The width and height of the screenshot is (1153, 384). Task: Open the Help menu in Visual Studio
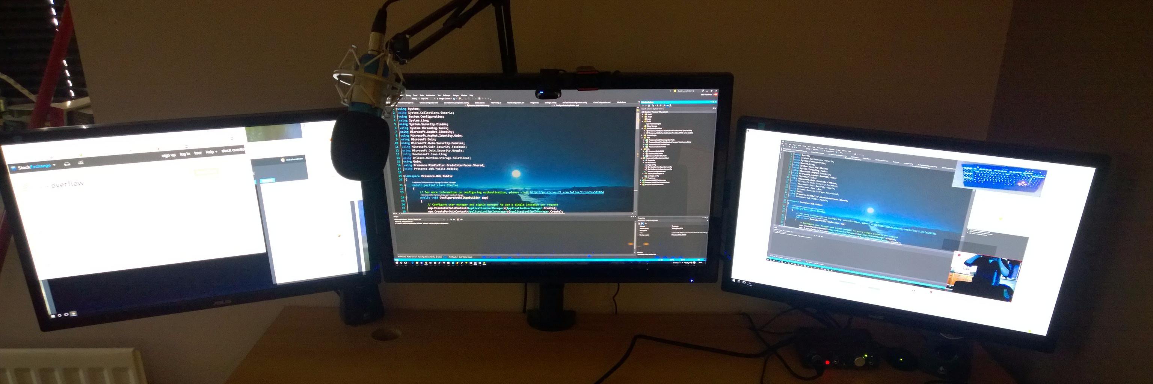471,96
